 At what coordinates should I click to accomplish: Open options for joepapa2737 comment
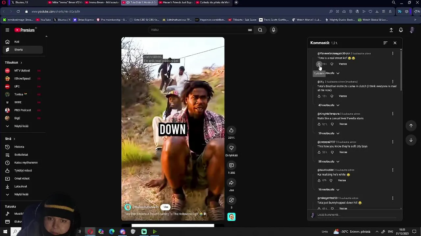pyautogui.click(x=393, y=142)
